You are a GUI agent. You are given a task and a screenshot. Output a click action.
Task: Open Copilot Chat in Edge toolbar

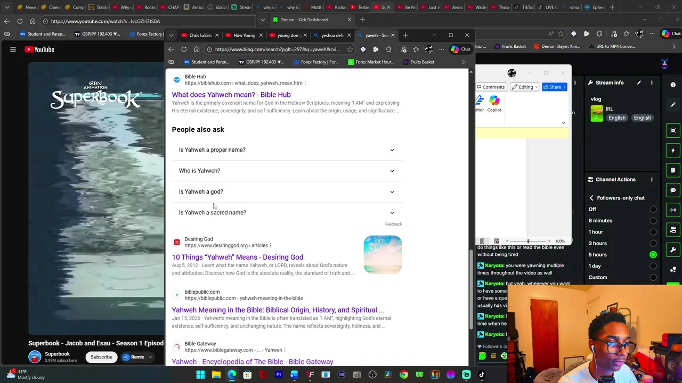point(460,49)
